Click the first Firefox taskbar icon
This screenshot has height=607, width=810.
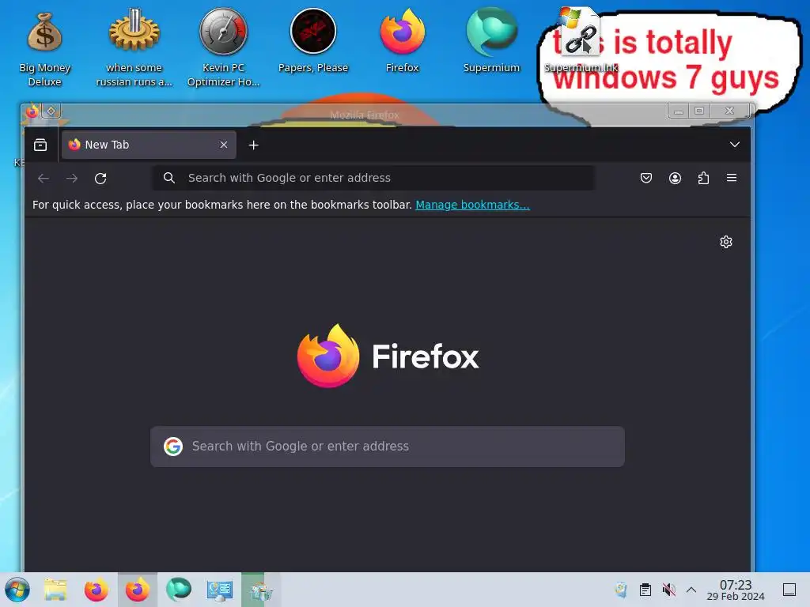(x=96, y=590)
